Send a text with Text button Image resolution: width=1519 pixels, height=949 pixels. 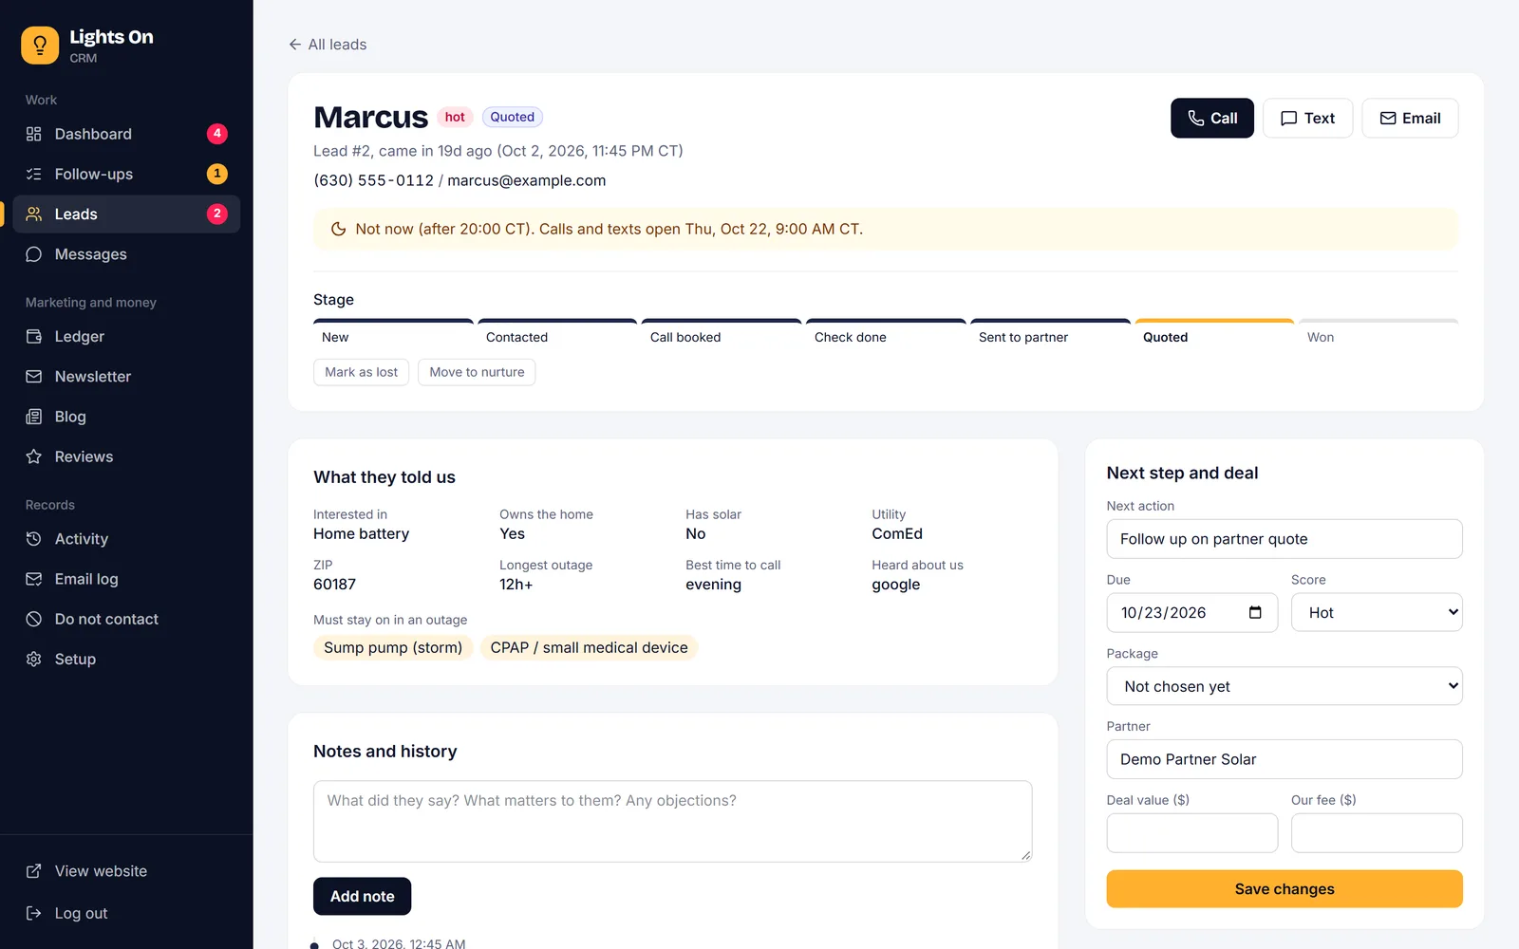[1307, 119]
